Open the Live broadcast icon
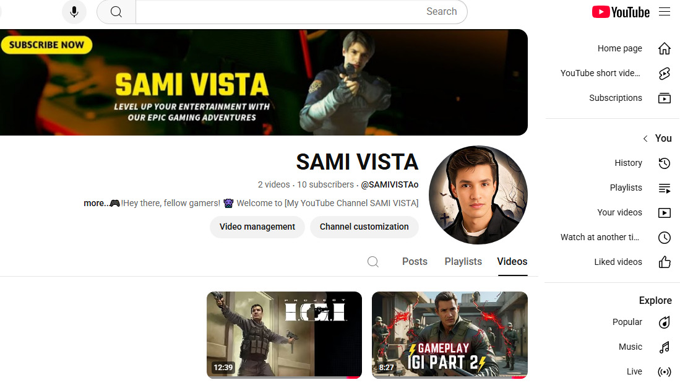Screen dimensions: 680x385 (x=664, y=372)
